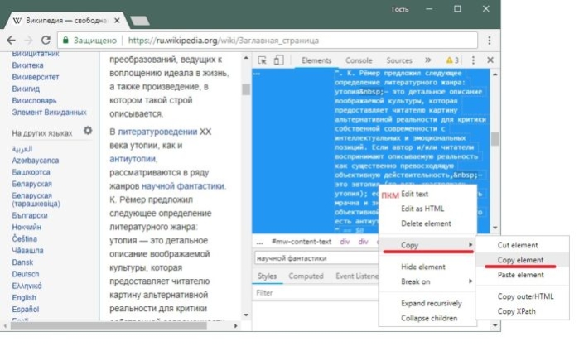Select Paste element in submenu
This screenshot has width=579, height=346.
(520, 275)
